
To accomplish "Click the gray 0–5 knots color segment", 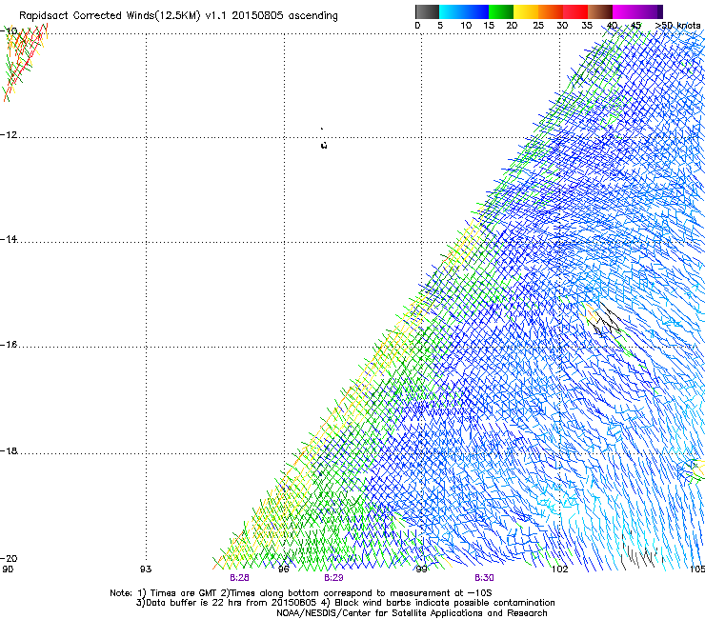I will (x=427, y=11).
